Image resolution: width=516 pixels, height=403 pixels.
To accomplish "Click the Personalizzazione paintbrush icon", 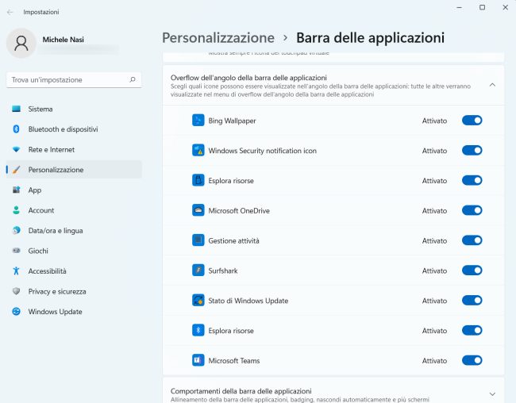I will click(16, 170).
